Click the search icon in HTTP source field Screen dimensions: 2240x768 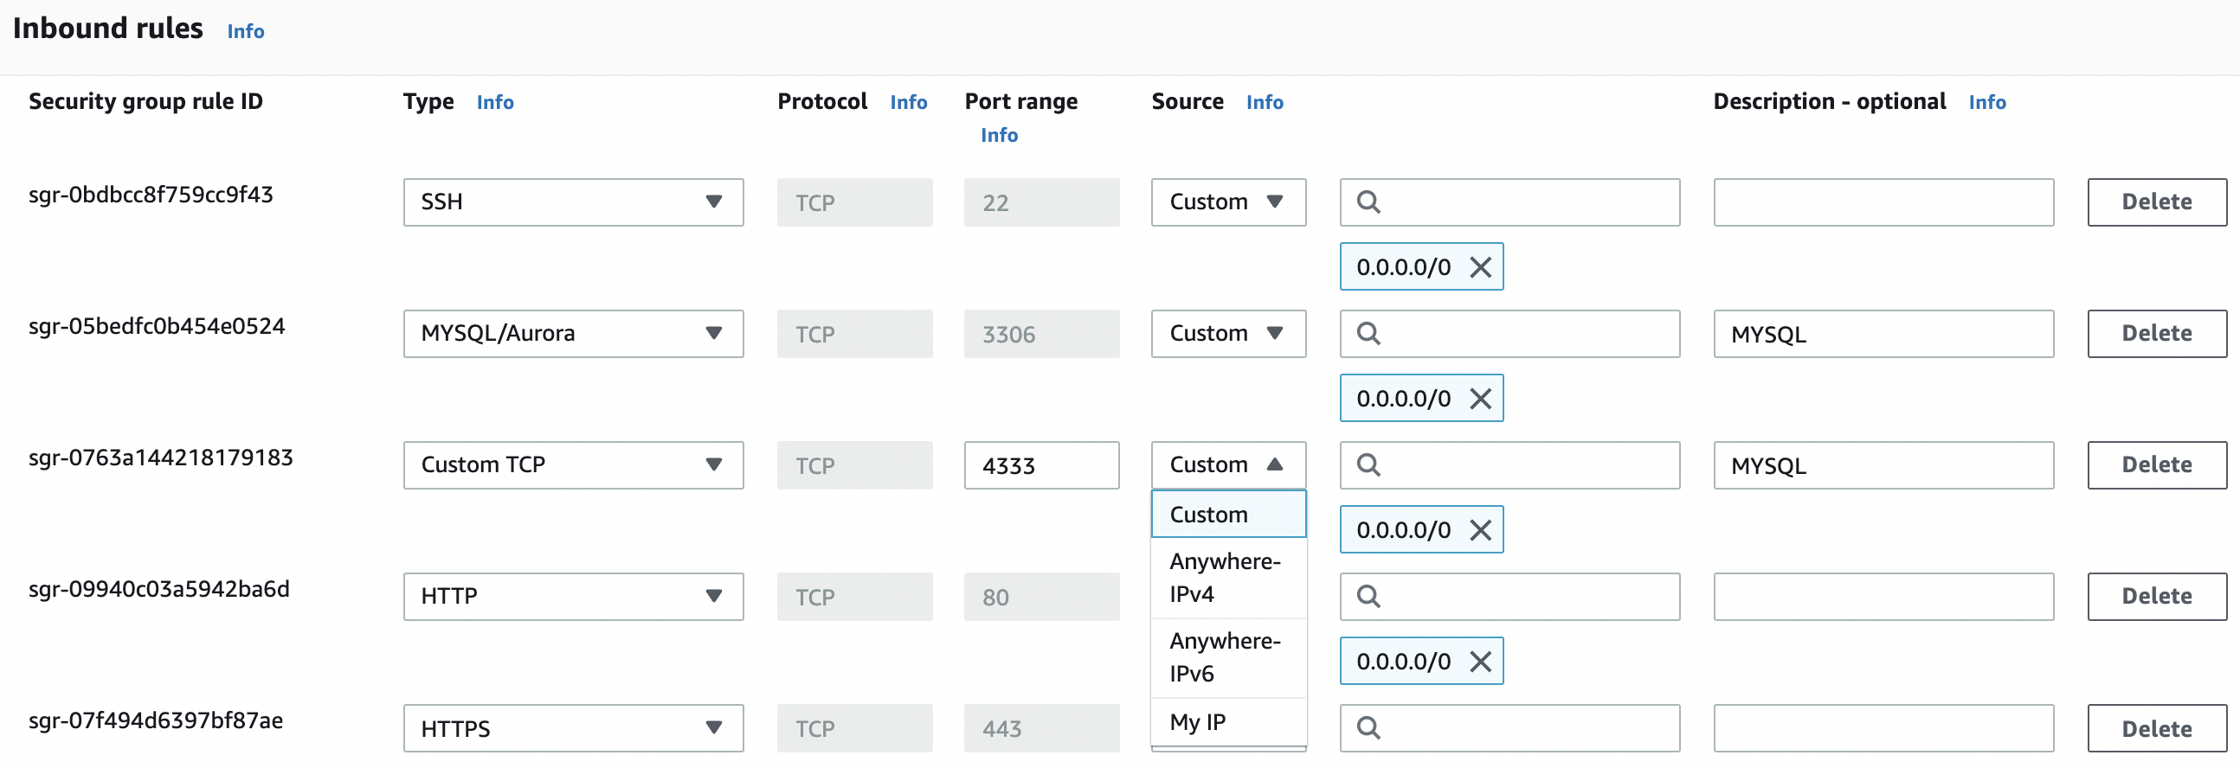(x=1368, y=597)
